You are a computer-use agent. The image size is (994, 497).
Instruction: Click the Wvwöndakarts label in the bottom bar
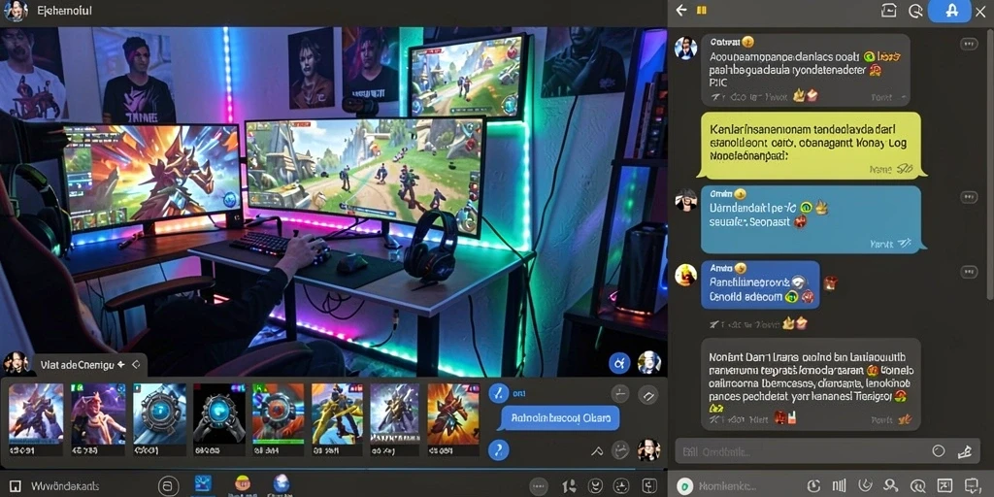(65, 486)
